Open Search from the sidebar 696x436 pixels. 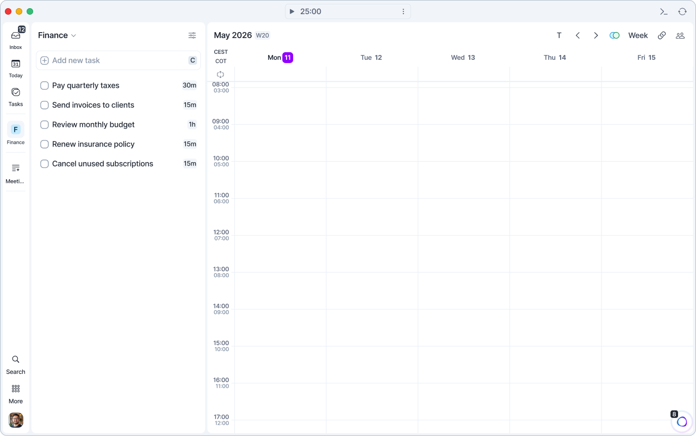[16, 365]
